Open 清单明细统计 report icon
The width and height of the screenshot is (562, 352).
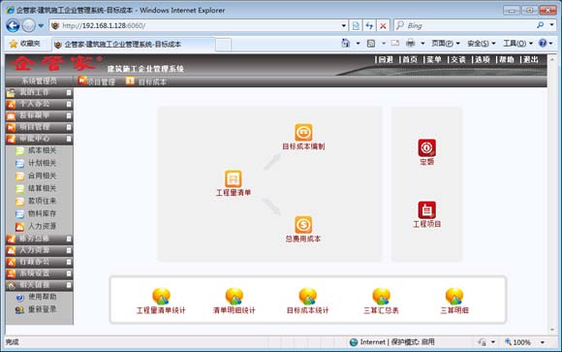[x=234, y=297]
